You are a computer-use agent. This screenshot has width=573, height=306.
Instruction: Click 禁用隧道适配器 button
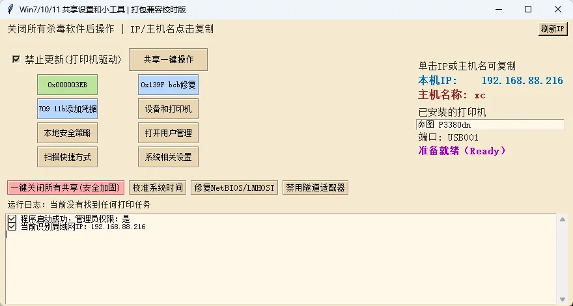(315, 188)
